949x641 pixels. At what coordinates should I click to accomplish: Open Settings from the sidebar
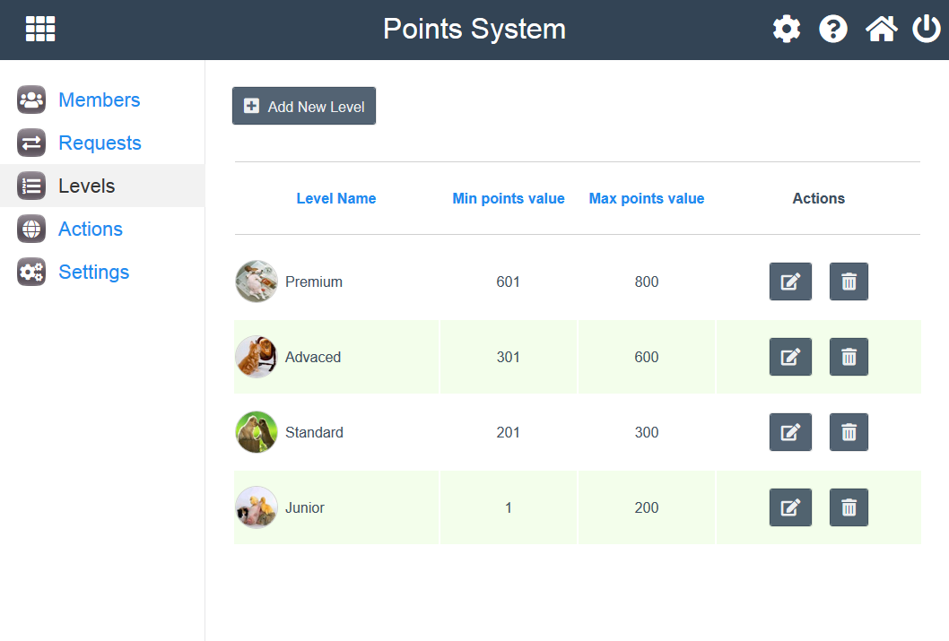[x=93, y=272]
